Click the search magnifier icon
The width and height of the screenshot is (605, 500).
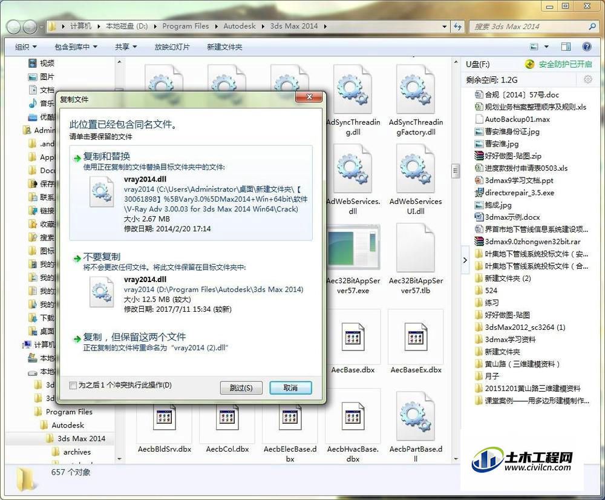[x=592, y=27]
